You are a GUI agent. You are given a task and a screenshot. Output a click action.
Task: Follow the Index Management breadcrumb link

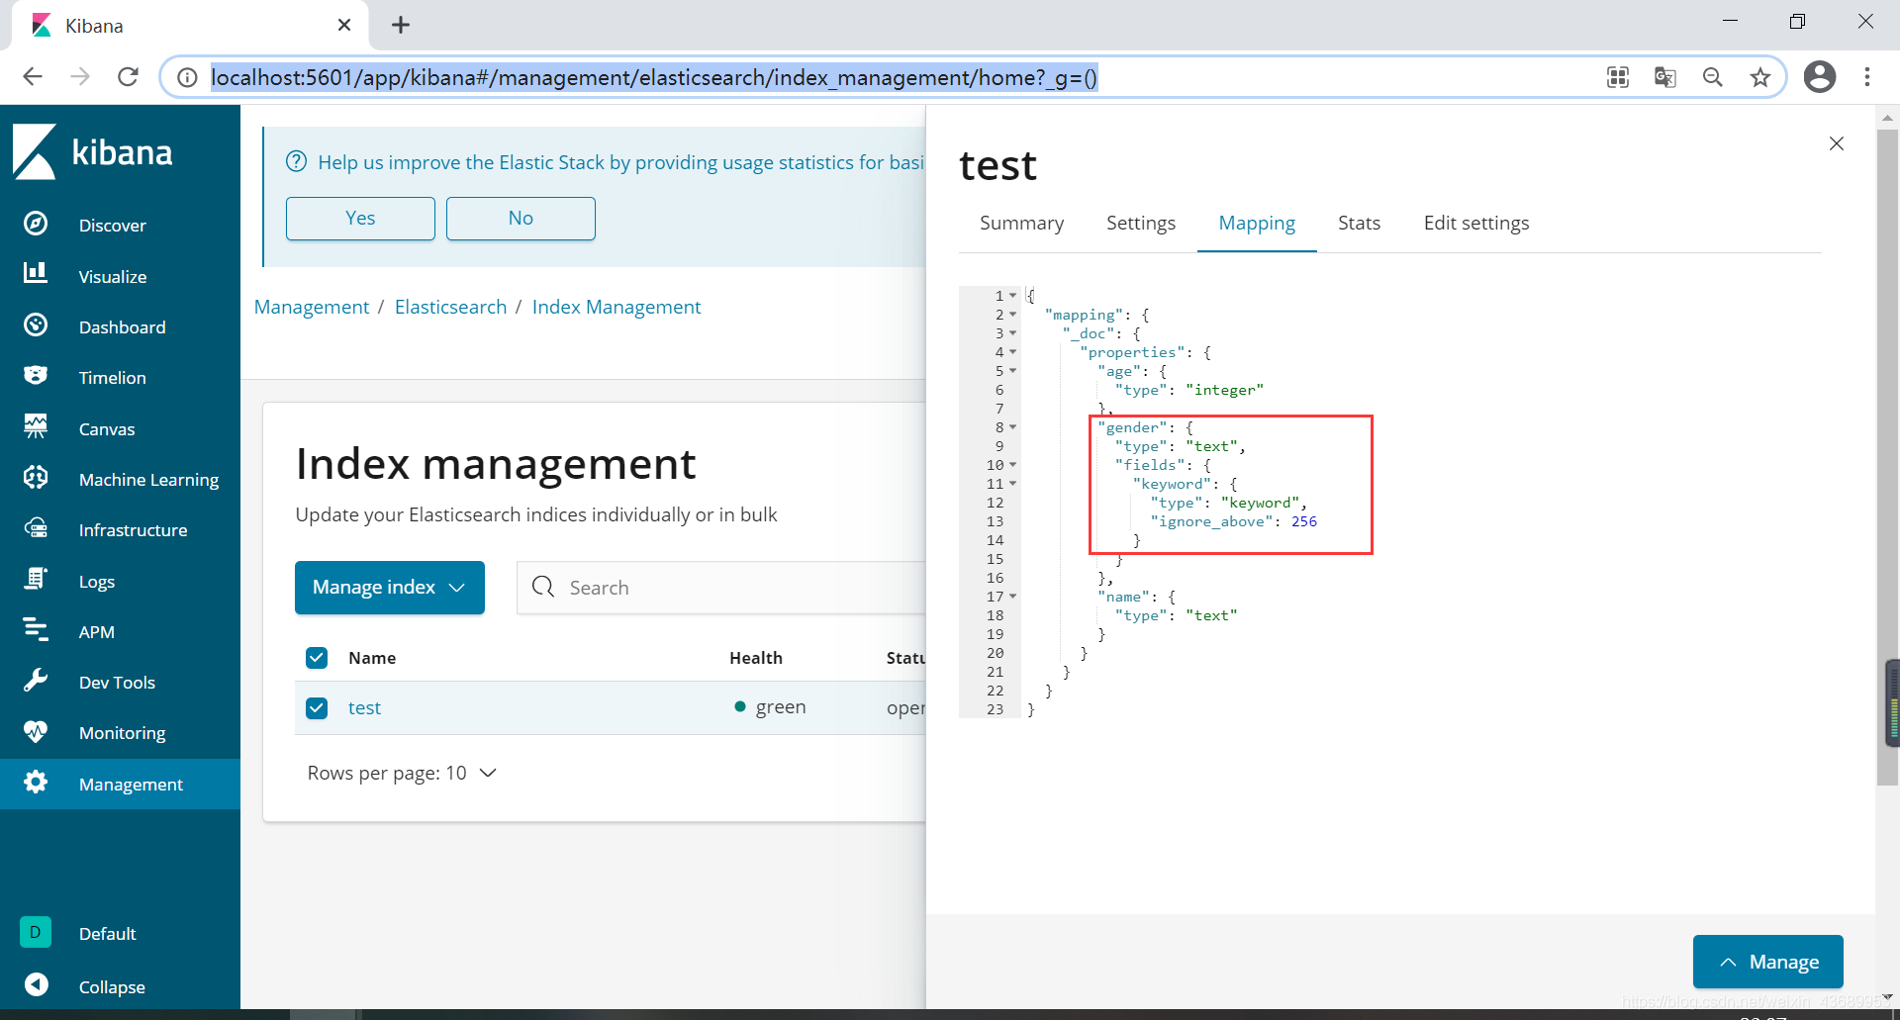617,308
